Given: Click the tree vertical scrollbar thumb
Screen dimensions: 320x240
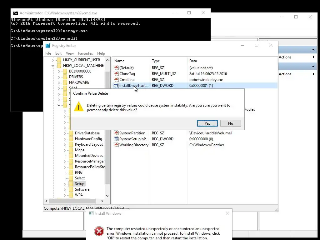Looking at the screenshot, I should click(x=107, y=127).
